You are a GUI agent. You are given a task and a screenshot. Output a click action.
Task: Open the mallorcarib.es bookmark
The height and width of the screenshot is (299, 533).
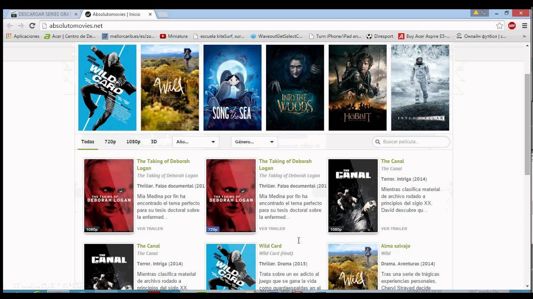pos(129,36)
